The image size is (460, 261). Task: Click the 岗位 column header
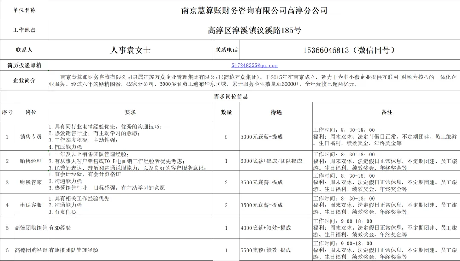coord(31,112)
